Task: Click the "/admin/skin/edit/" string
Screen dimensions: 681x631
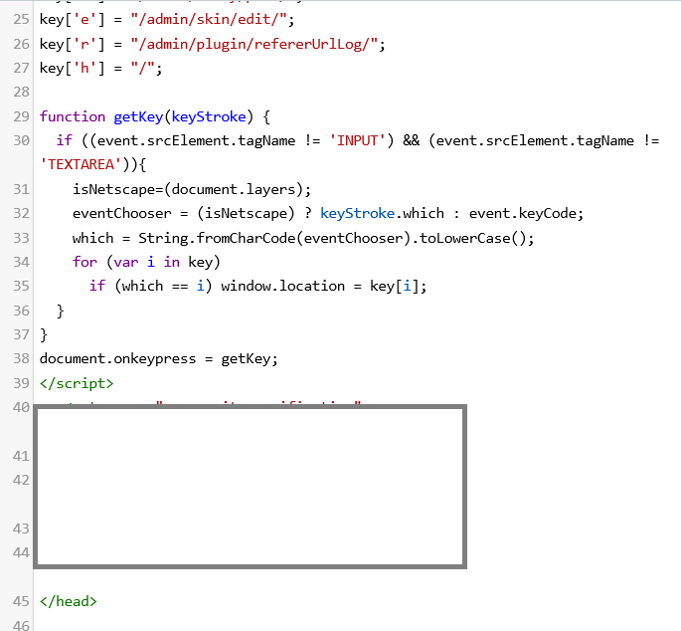Action: (x=209, y=20)
